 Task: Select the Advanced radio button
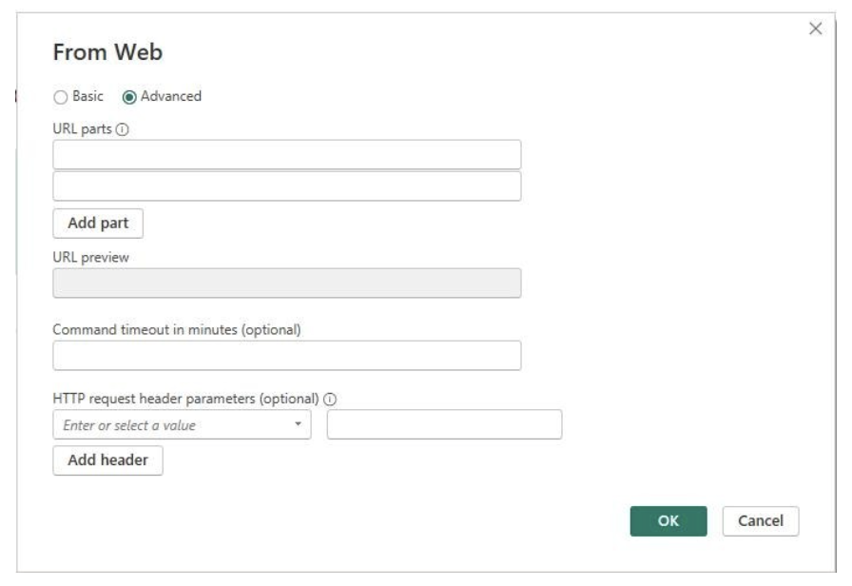pyautogui.click(x=129, y=97)
